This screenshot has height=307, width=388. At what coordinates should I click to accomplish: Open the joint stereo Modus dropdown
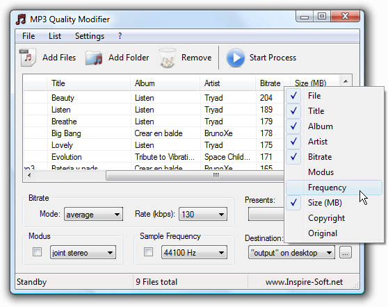83,252
